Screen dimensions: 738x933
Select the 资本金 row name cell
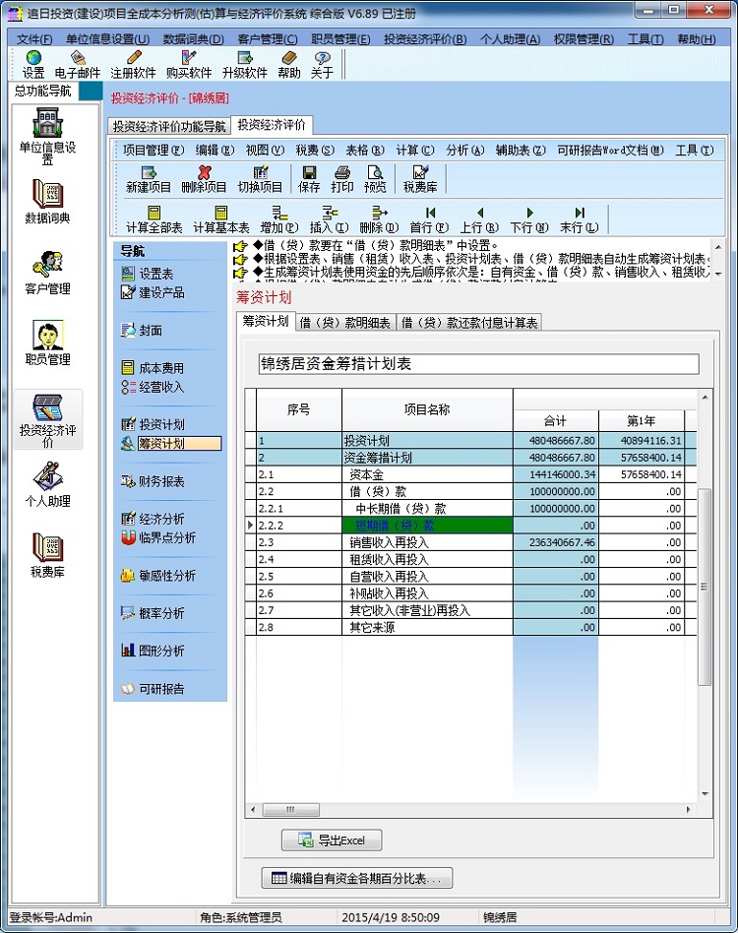pyautogui.click(x=427, y=474)
